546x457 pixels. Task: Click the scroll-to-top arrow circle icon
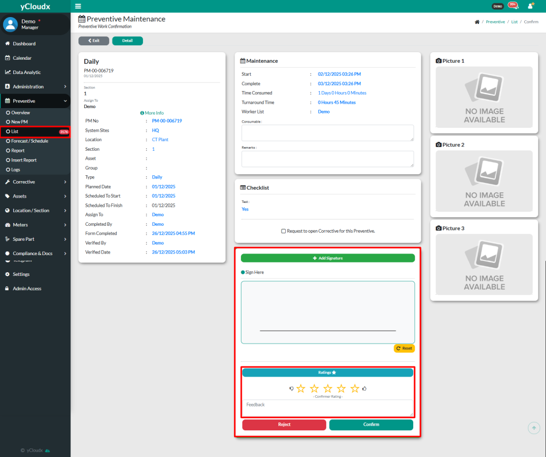tap(534, 428)
